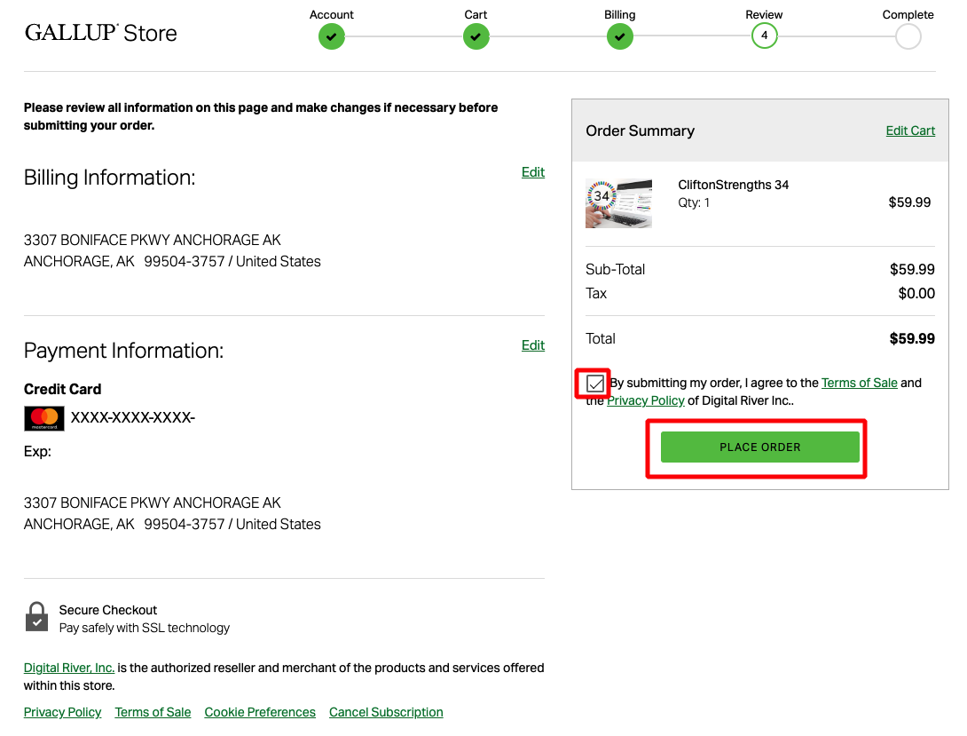Viewport: 967px width, 736px height.
Task: Click the Secure Checkout padlock icon
Action: tap(36, 617)
